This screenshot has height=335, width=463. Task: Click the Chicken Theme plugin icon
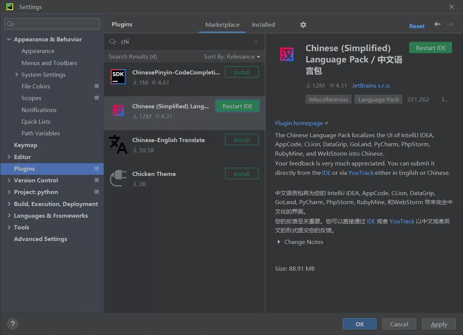[118, 178]
